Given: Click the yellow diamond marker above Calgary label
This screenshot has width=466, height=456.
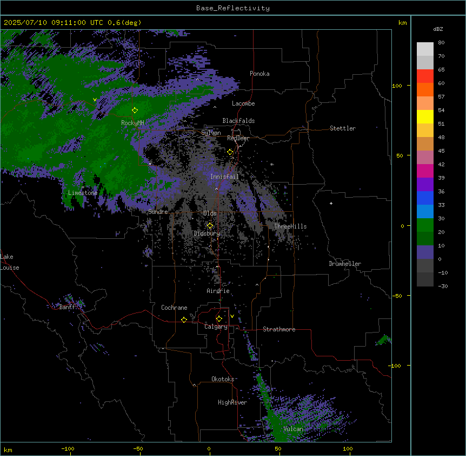Looking at the screenshot, I should click(219, 319).
